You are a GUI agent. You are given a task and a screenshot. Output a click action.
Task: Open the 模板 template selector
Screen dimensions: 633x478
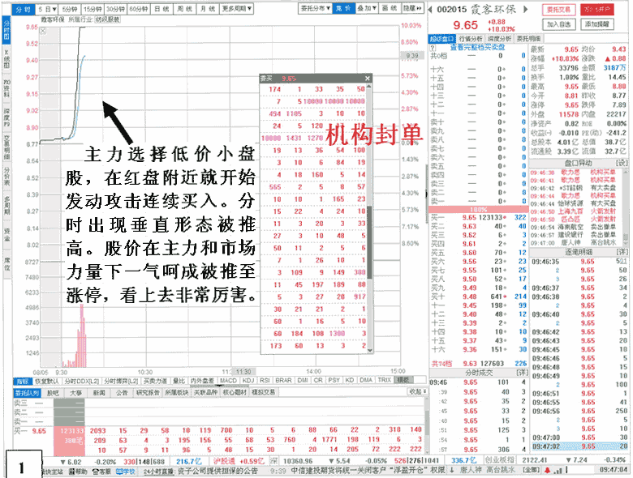(403, 380)
